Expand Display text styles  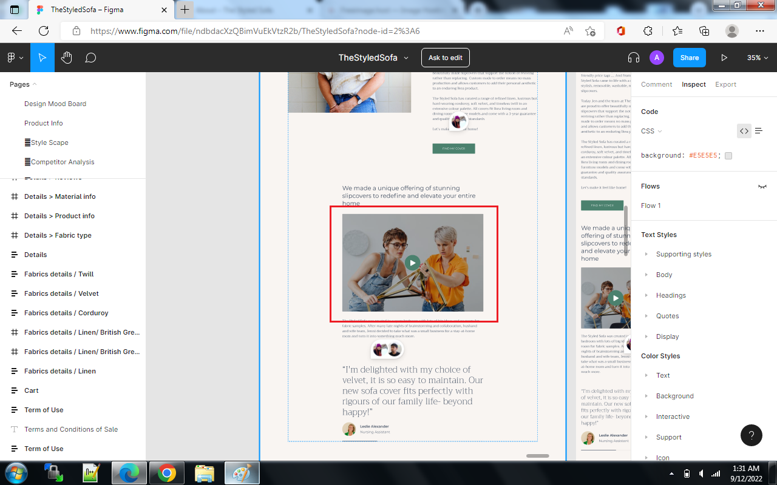pos(646,336)
